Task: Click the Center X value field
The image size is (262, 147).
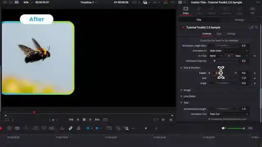Action: (218, 73)
